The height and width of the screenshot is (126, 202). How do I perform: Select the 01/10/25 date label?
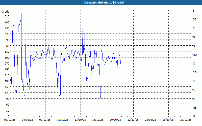click(10, 120)
